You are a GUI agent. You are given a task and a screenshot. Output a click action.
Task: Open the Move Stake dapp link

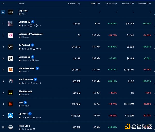(24, 126)
